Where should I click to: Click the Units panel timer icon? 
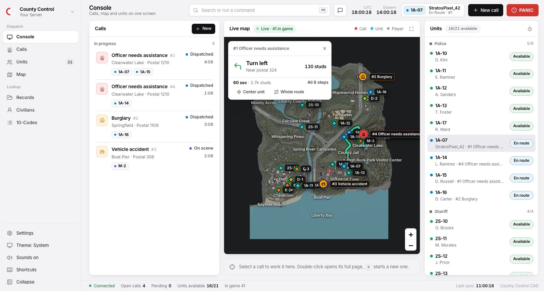[529, 29]
